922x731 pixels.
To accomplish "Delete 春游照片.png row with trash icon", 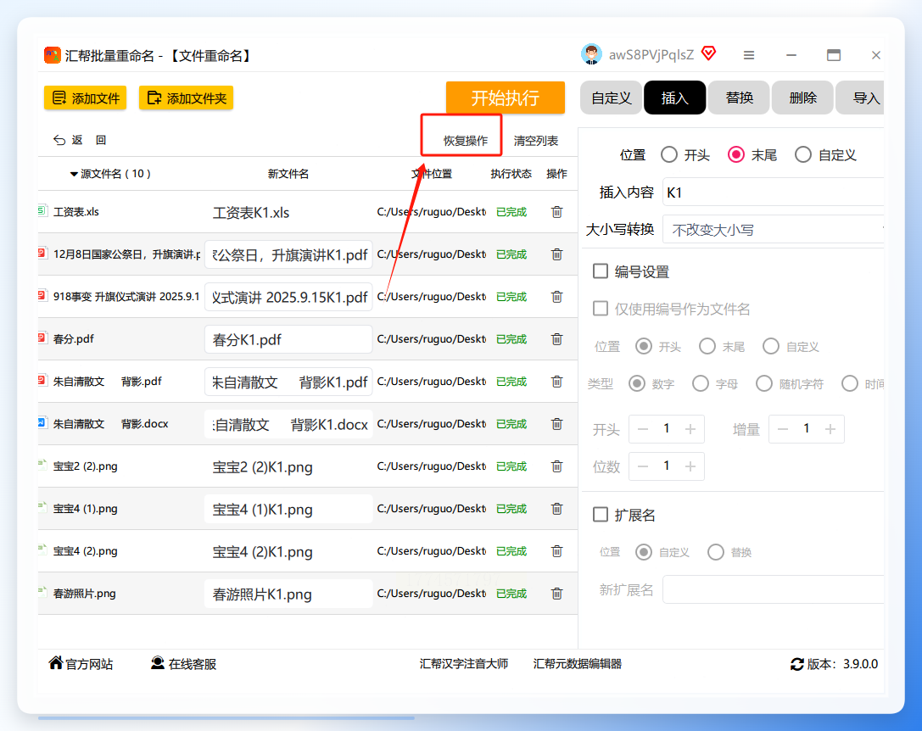I will pyautogui.click(x=556, y=594).
